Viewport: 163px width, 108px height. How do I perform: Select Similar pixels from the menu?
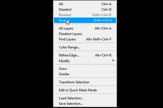[x=85, y=74]
